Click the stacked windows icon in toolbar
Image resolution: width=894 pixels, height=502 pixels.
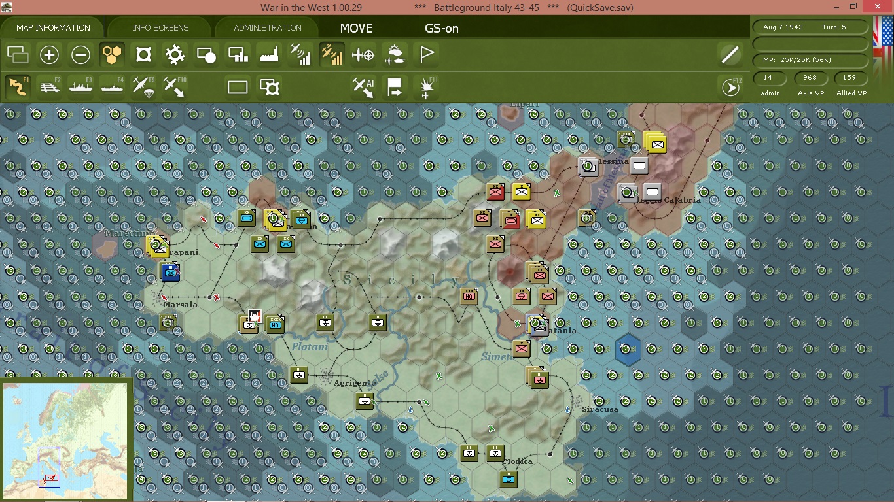tap(18, 55)
